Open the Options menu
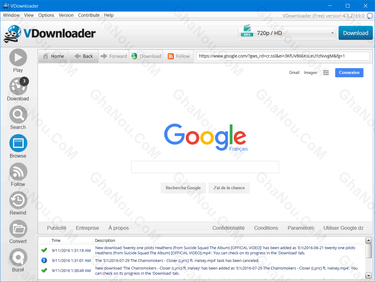 pos(46,15)
